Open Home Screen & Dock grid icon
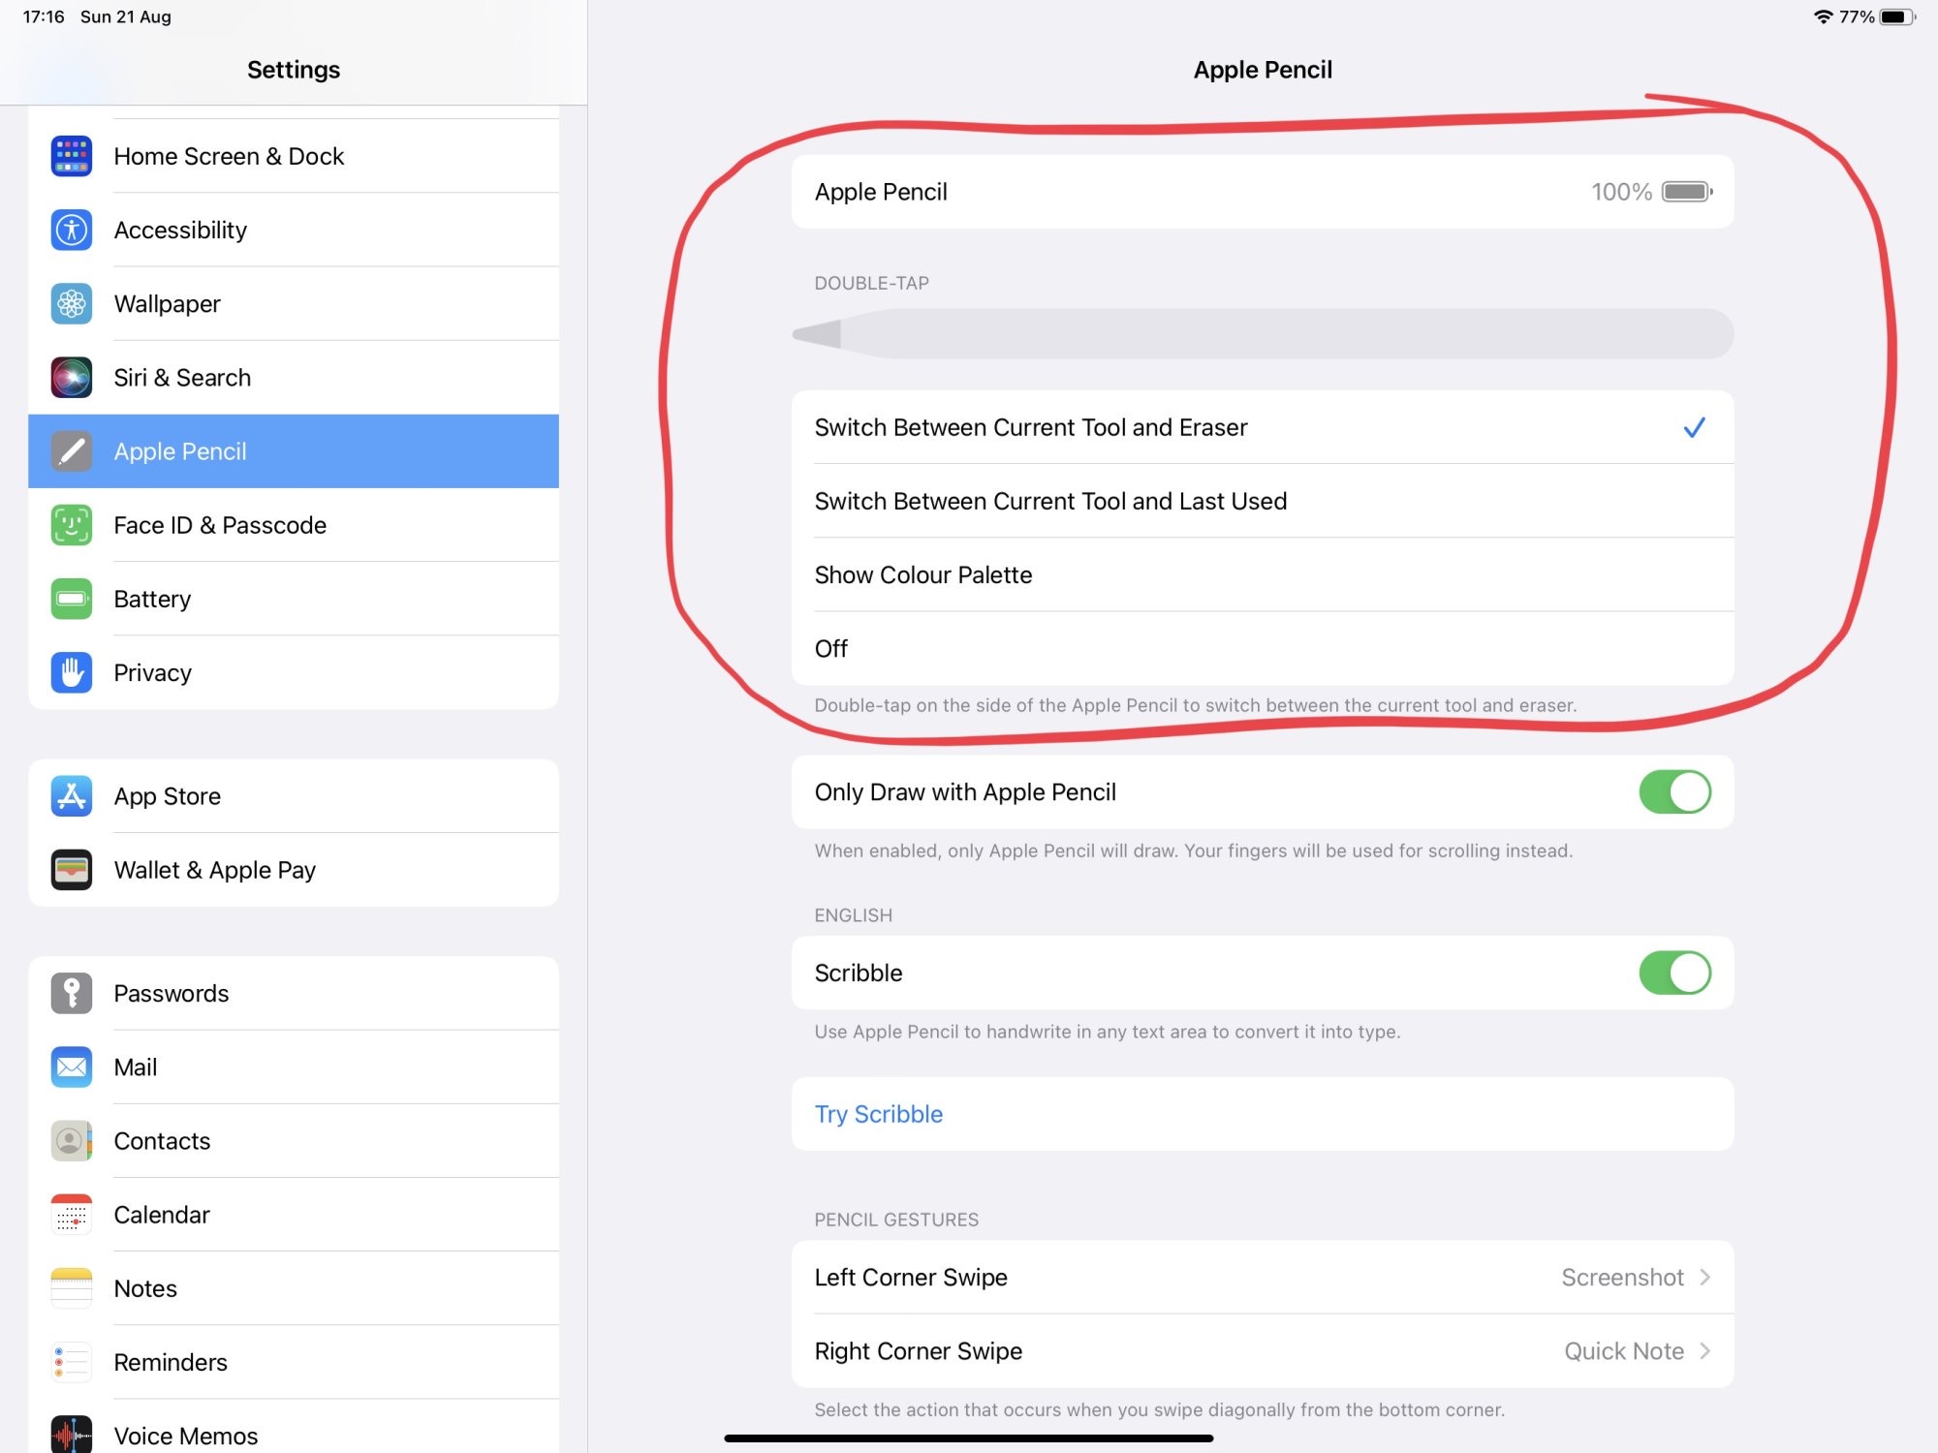Image resolution: width=1938 pixels, height=1453 pixels. point(72,156)
